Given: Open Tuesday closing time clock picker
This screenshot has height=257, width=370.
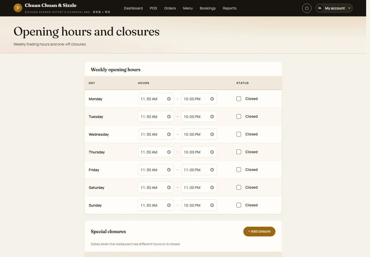Looking at the screenshot, I should click(x=212, y=117).
